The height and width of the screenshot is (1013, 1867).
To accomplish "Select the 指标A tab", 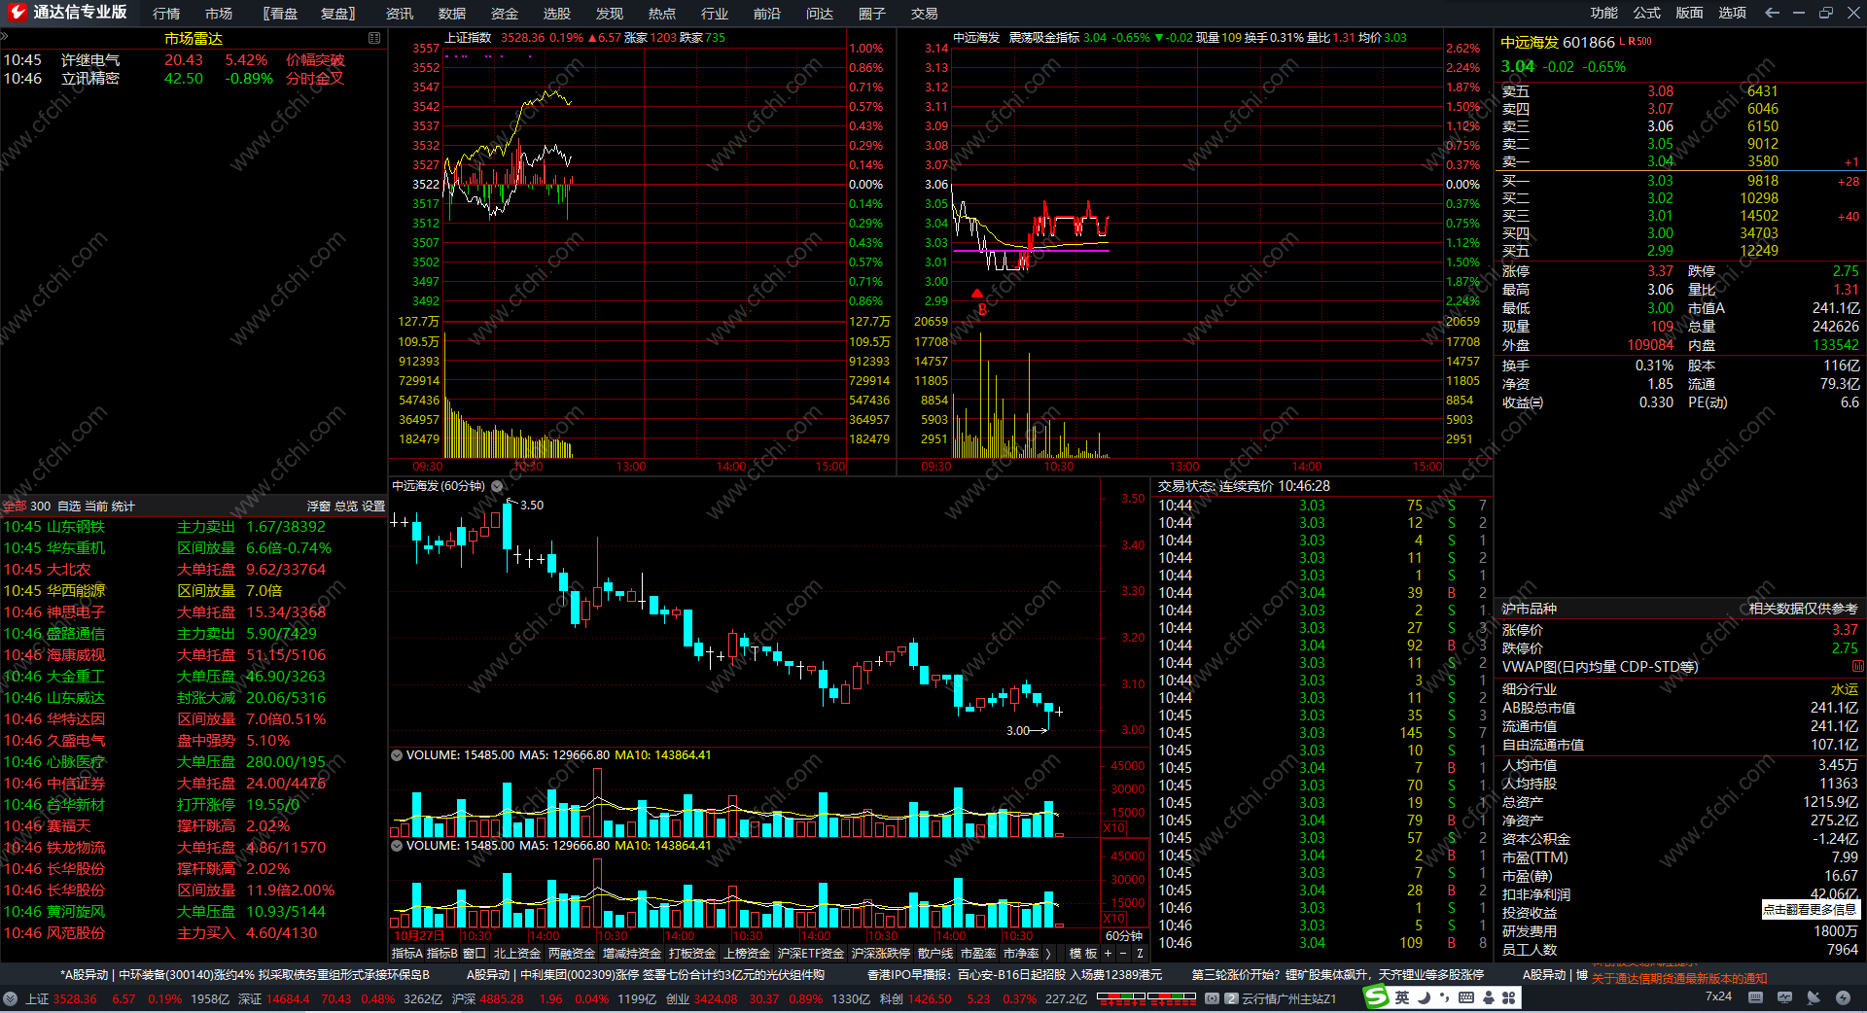I will coord(406,954).
